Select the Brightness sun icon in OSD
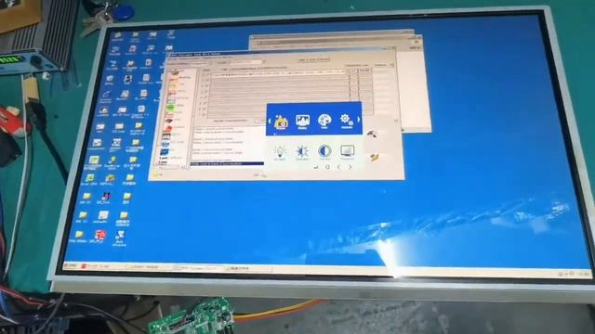 [x=302, y=152]
